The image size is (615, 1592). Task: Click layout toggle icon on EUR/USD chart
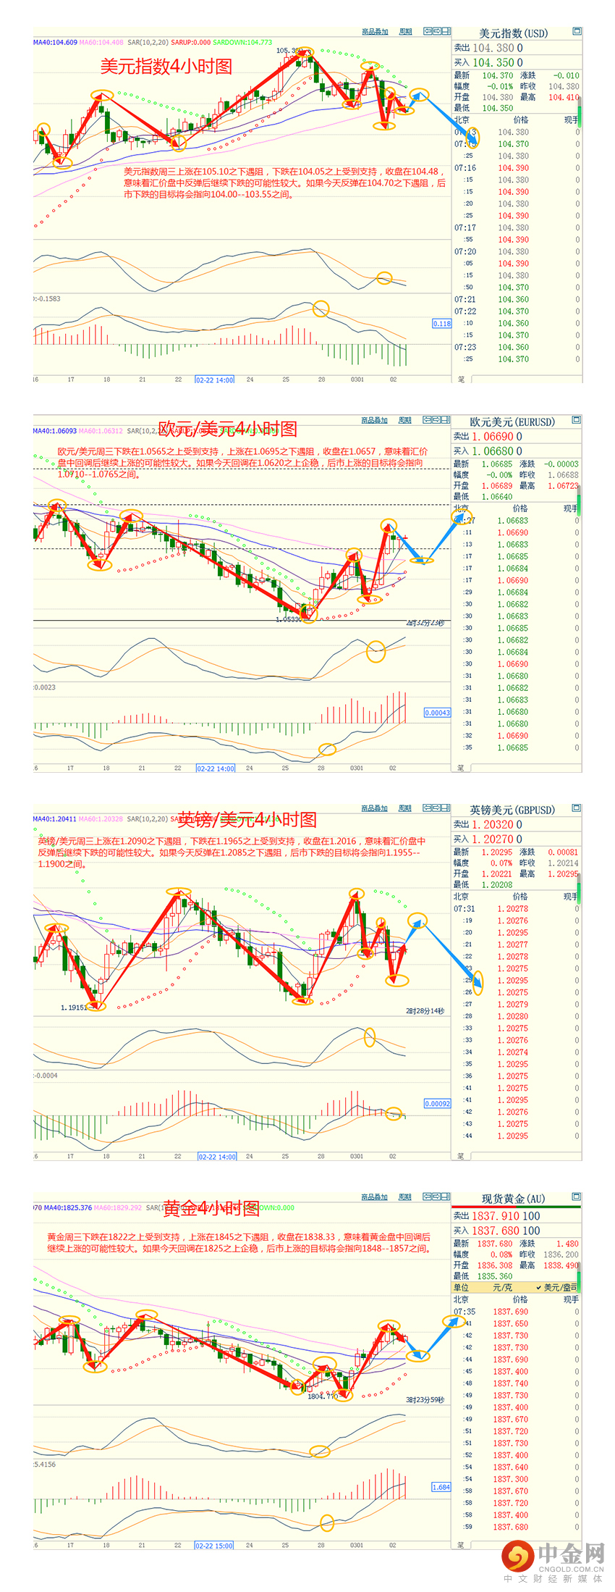pyautogui.click(x=445, y=419)
